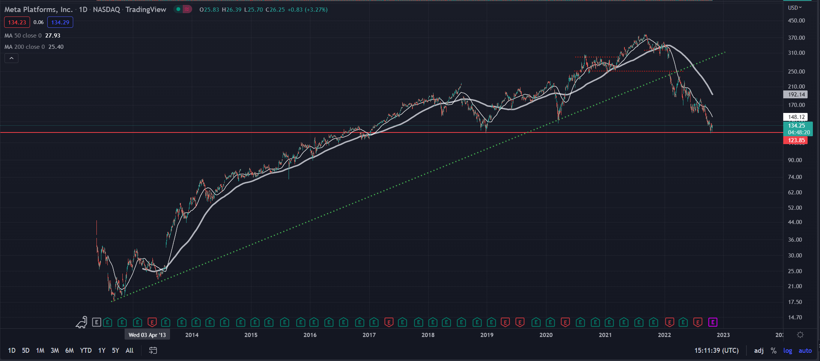
Task: Select the 1D date range
Action: (x=12, y=350)
